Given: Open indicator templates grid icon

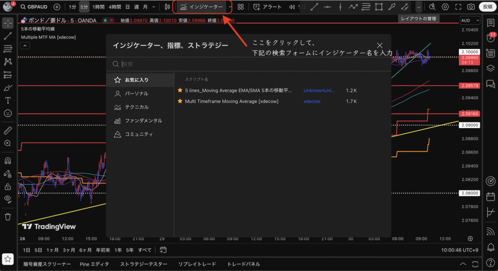Looking at the screenshot, I should pos(241,7).
